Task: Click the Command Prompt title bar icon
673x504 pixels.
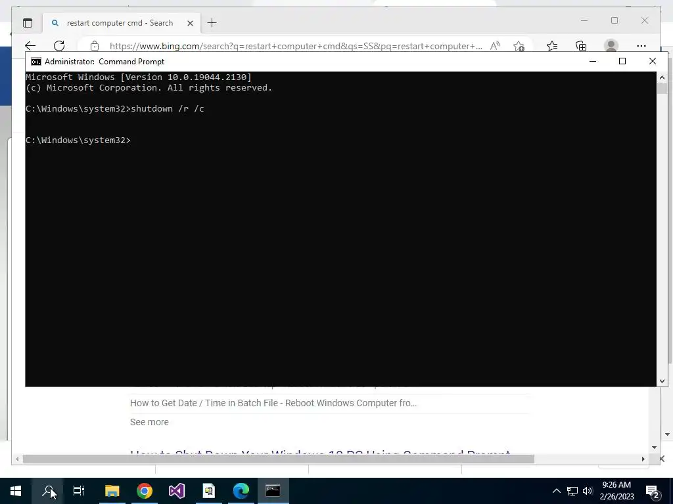Action: [36, 62]
